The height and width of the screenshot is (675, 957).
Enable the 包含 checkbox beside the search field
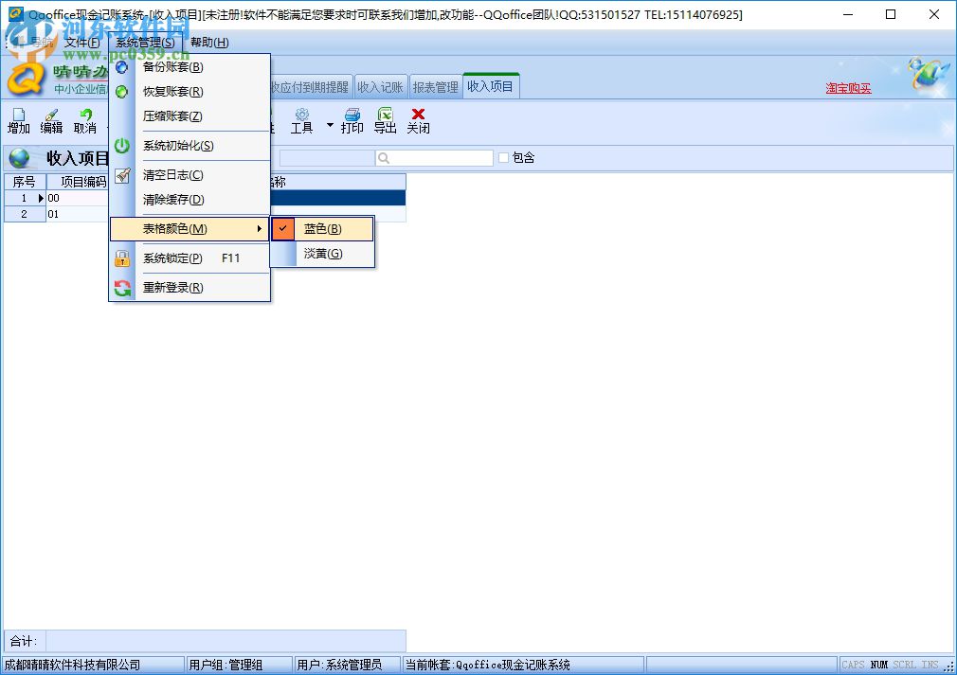(x=503, y=157)
